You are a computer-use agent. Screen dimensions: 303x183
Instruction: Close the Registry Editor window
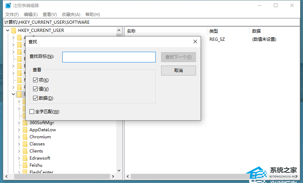pyautogui.click(x=292, y=5)
